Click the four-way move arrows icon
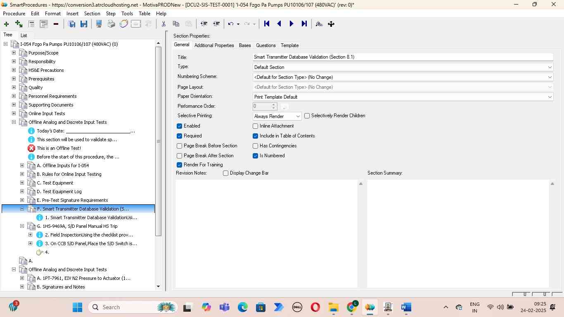The height and width of the screenshot is (317, 564). 331,24
